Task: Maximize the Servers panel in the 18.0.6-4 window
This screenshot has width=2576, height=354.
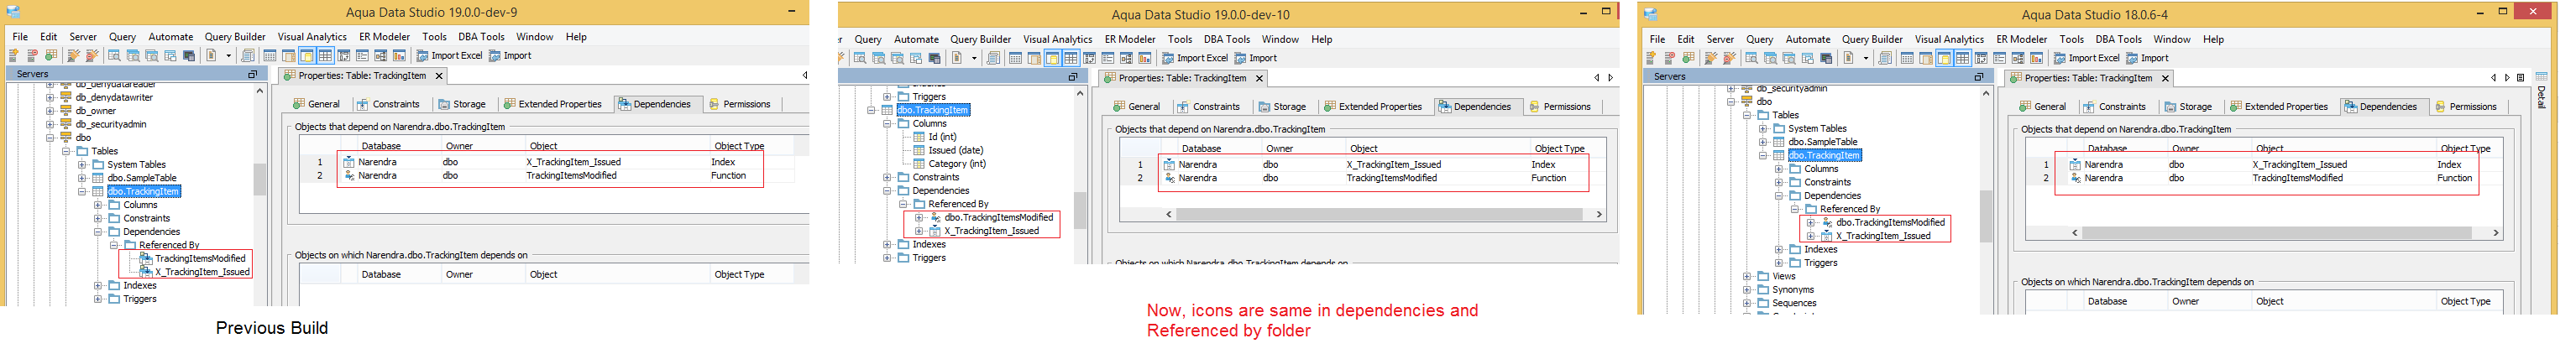Action: click(x=1978, y=76)
